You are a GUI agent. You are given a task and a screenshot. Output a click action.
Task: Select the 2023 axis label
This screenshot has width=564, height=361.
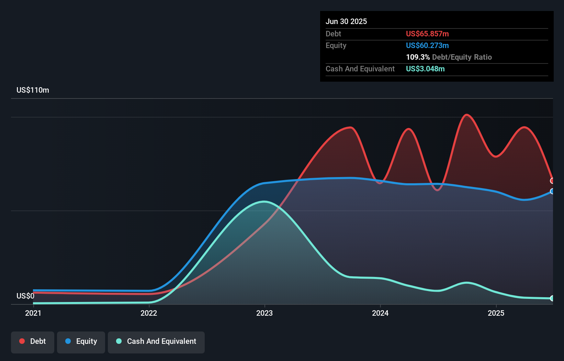point(264,313)
